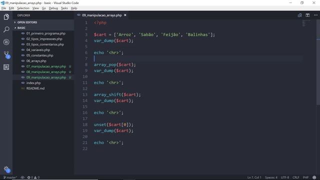The height and width of the screenshot is (180, 320).
Task: Open 05_constantes.php in explorer
Action: point(43,55)
